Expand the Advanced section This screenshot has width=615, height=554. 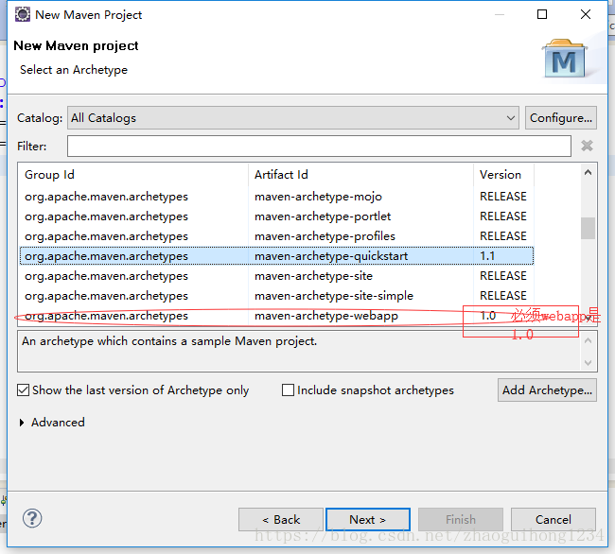tap(22, 423)
